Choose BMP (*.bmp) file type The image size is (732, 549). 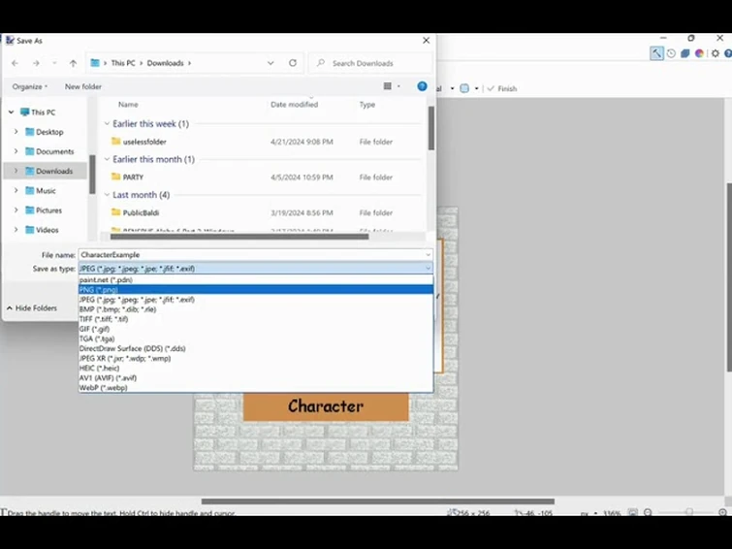[x=256, y=309]
